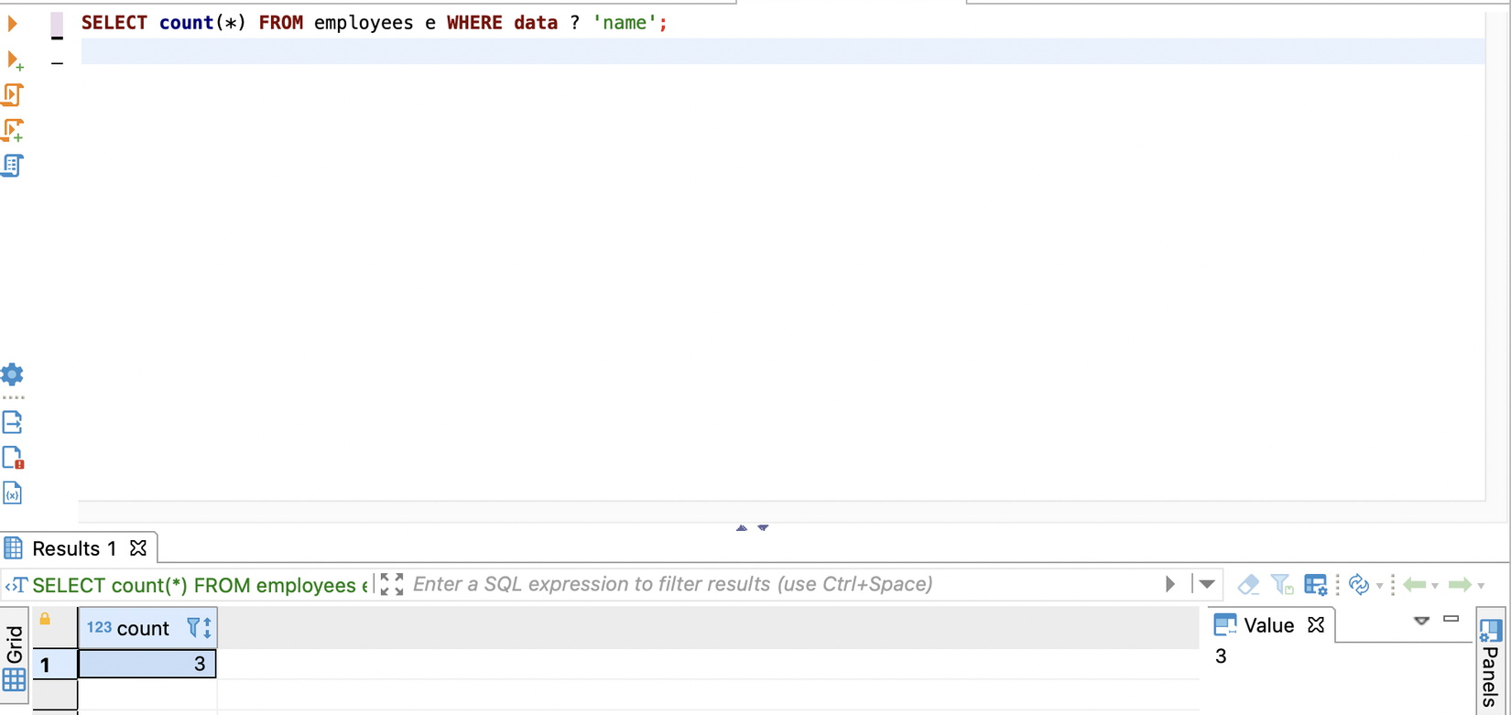Place cursor in the SQL query line
This screenshot has height=715, width=1511.
(374, 23)
